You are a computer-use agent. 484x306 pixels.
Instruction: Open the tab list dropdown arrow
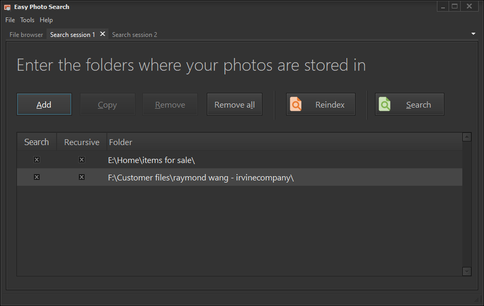click(473, 34)
